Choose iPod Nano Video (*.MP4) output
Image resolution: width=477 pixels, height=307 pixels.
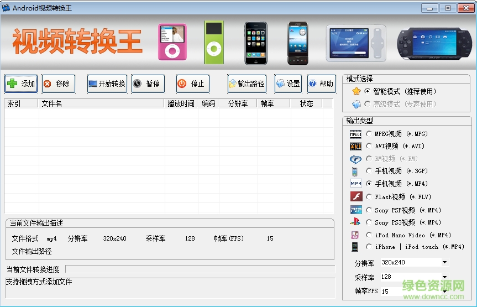[x=369, y=235]
